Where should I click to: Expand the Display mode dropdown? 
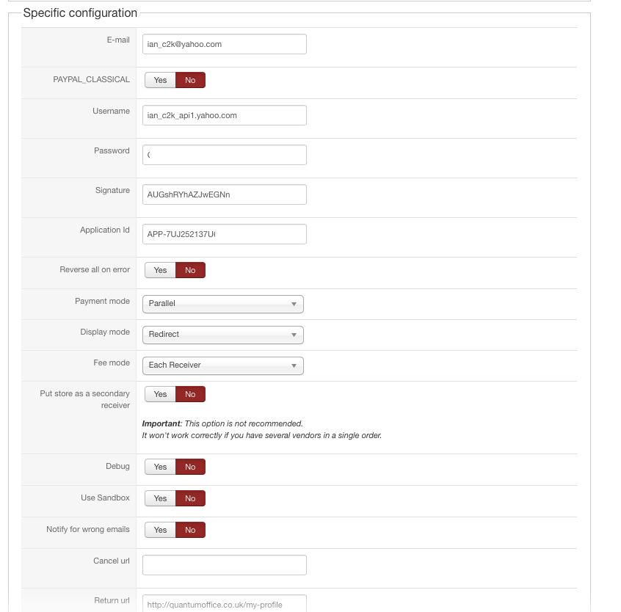click(x=222, y=335)
